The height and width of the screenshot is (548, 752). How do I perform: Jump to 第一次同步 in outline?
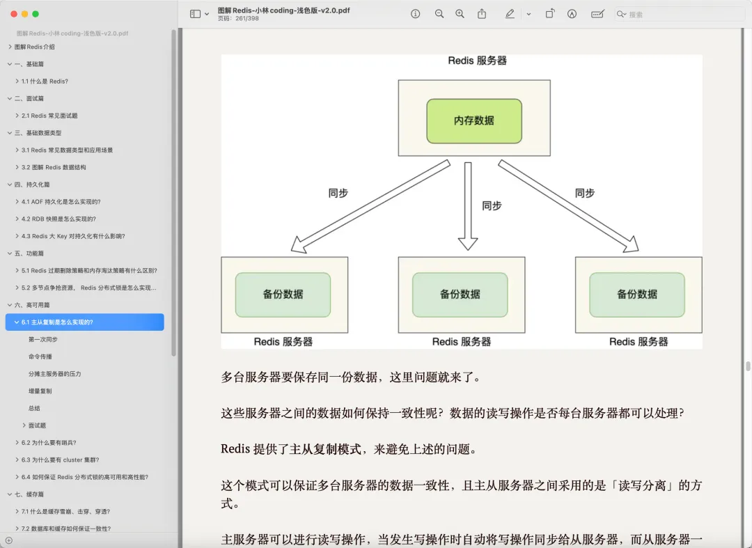43,340
